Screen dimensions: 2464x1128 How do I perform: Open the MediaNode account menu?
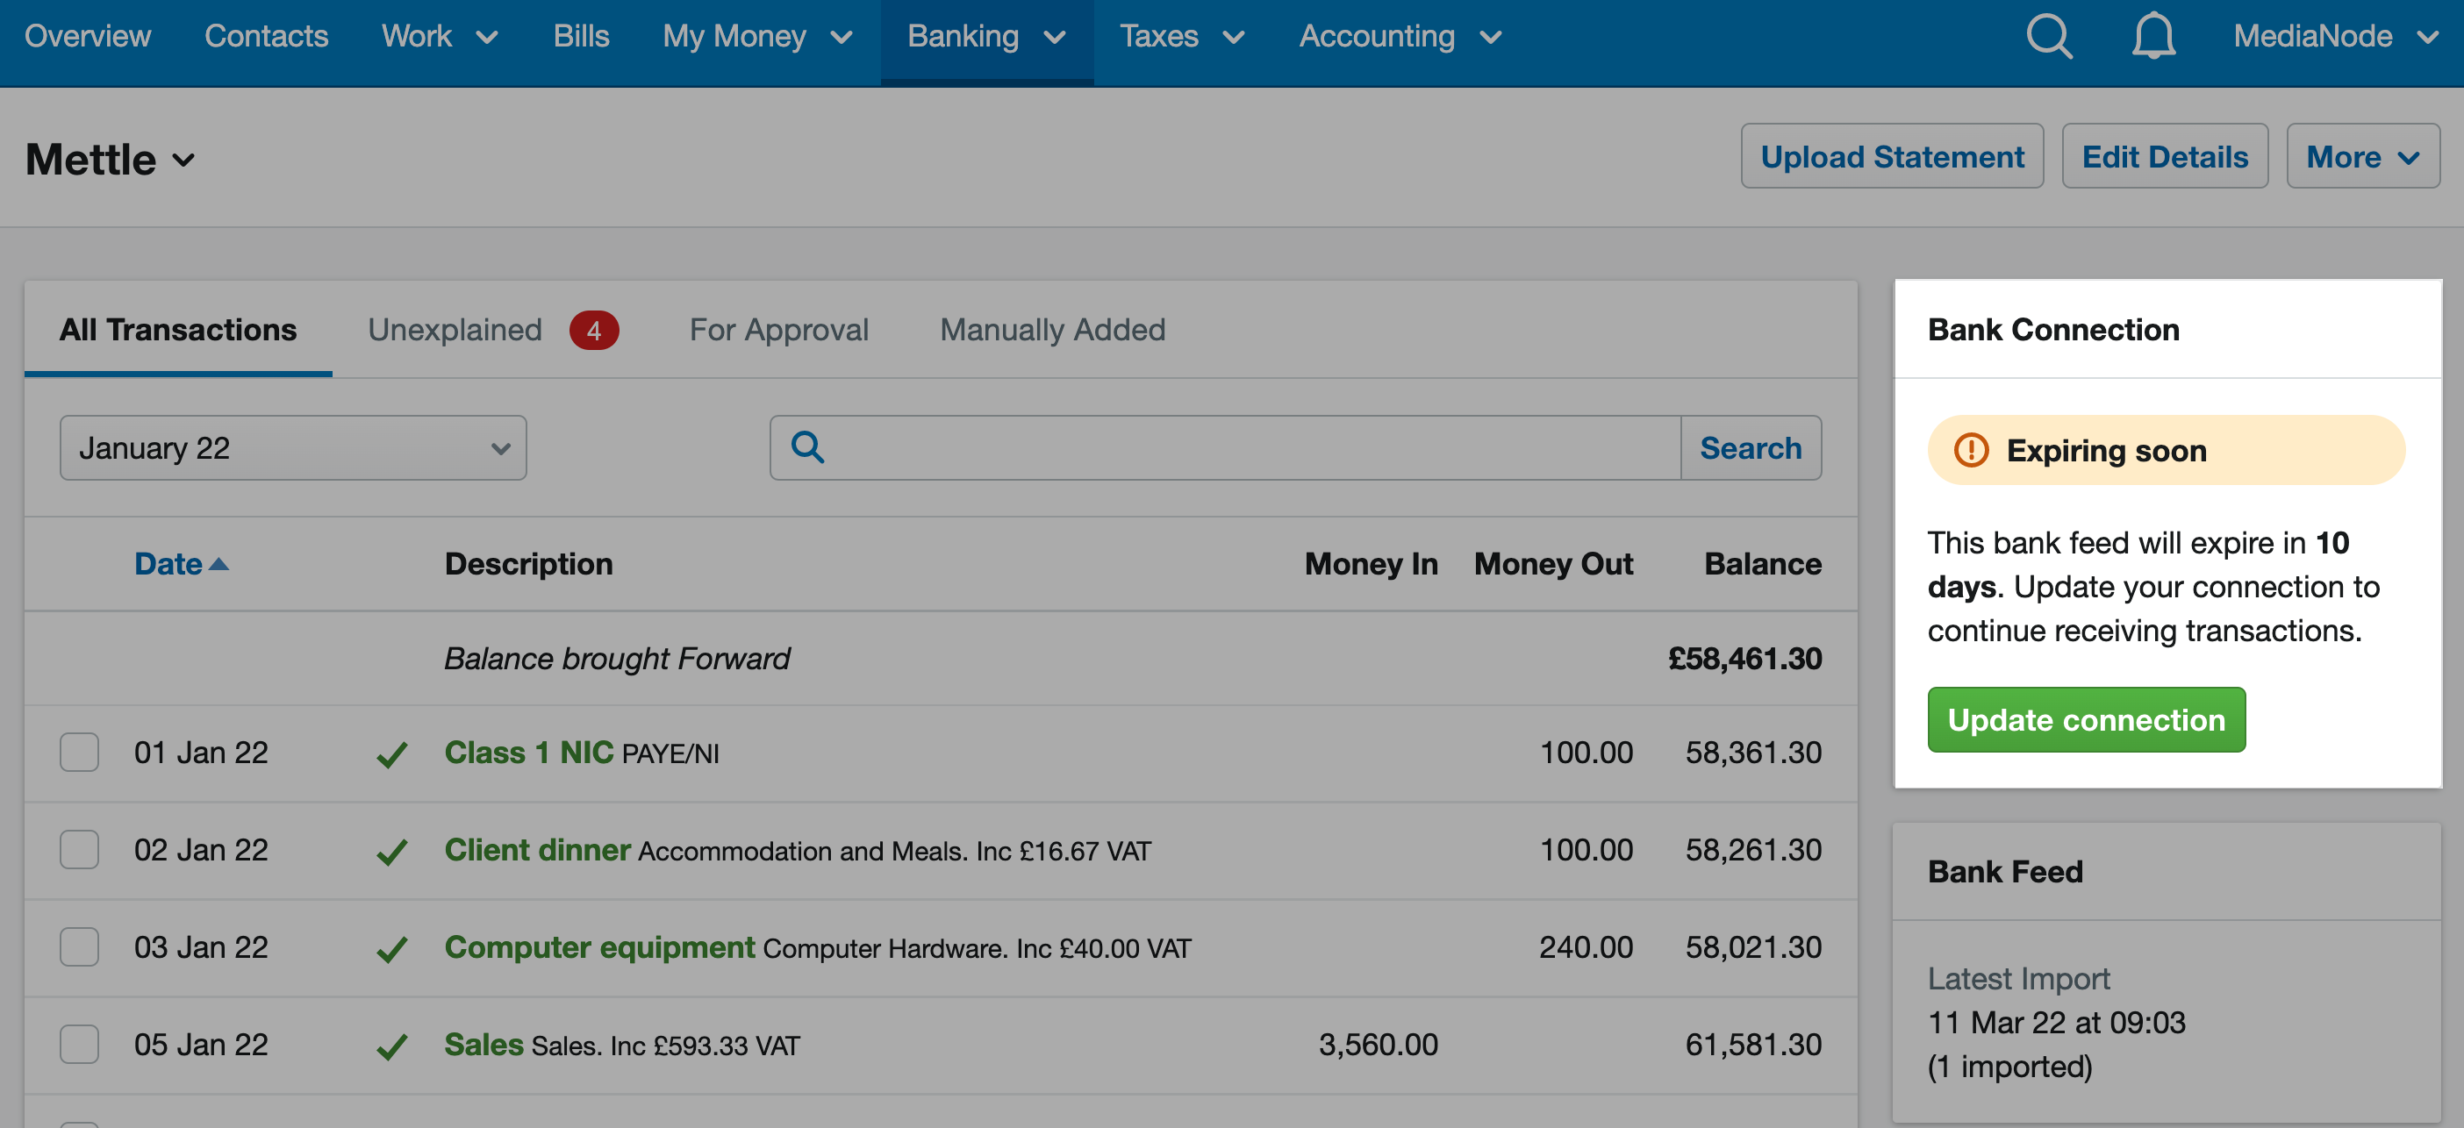click(2336, 36)
